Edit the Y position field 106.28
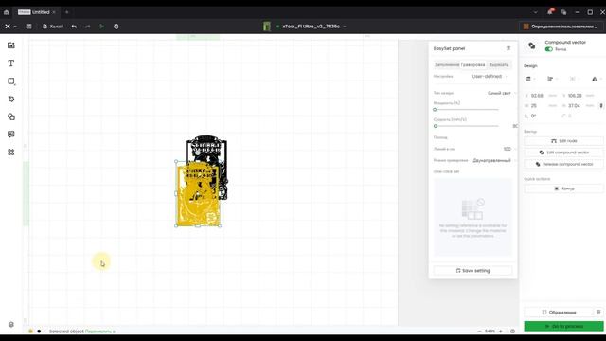The image size is (606, 341). point(579,96)
